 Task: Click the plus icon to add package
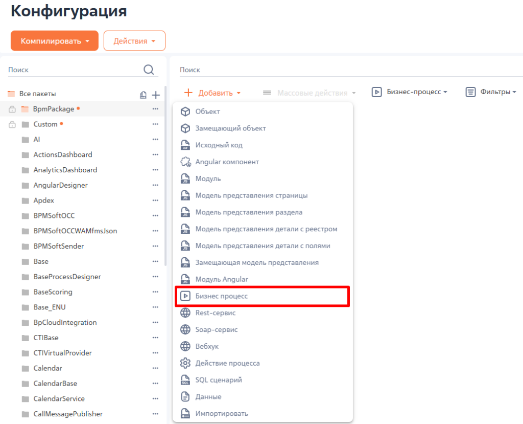[156, 95]
